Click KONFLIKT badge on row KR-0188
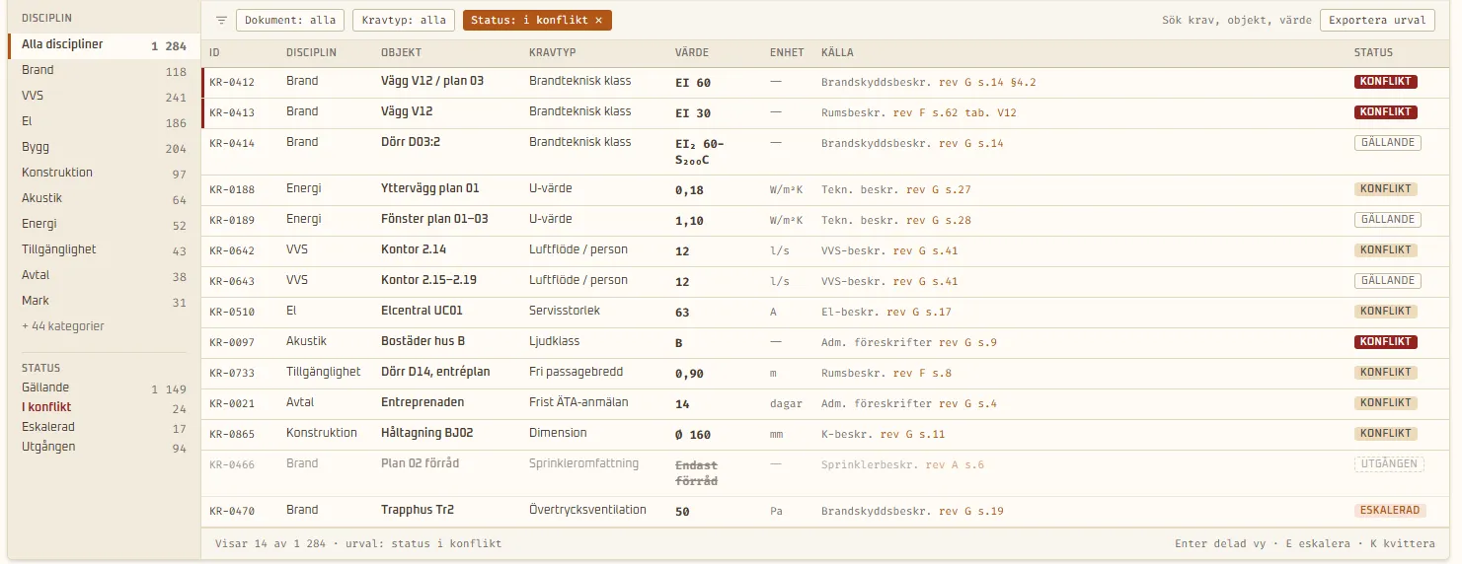This screenshot has height=564, width=1462. [x=1385, y=189]
